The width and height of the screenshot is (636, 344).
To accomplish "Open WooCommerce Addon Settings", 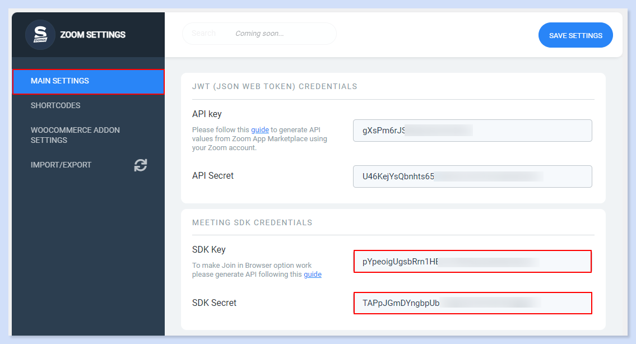I will (x=76, y=135).
